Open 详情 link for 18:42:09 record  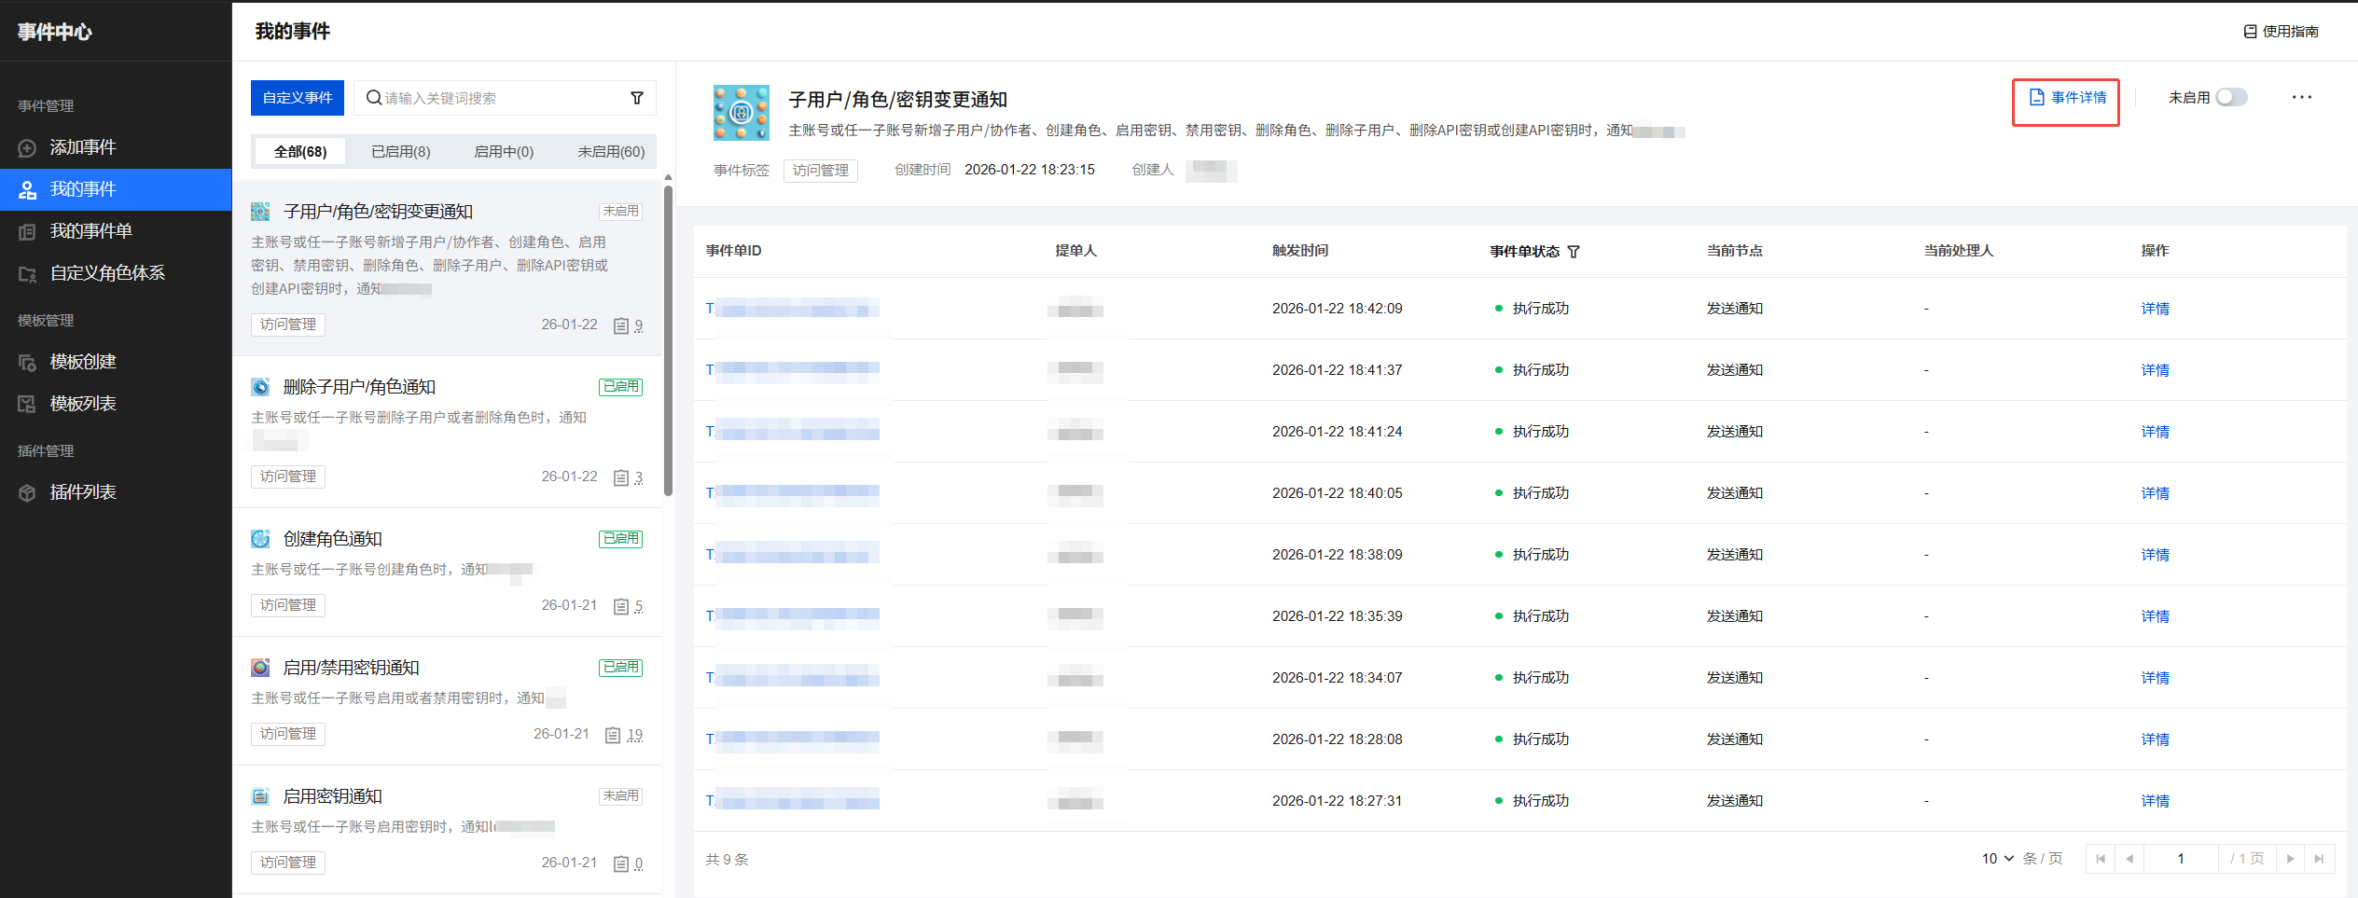coord(2155,309)
